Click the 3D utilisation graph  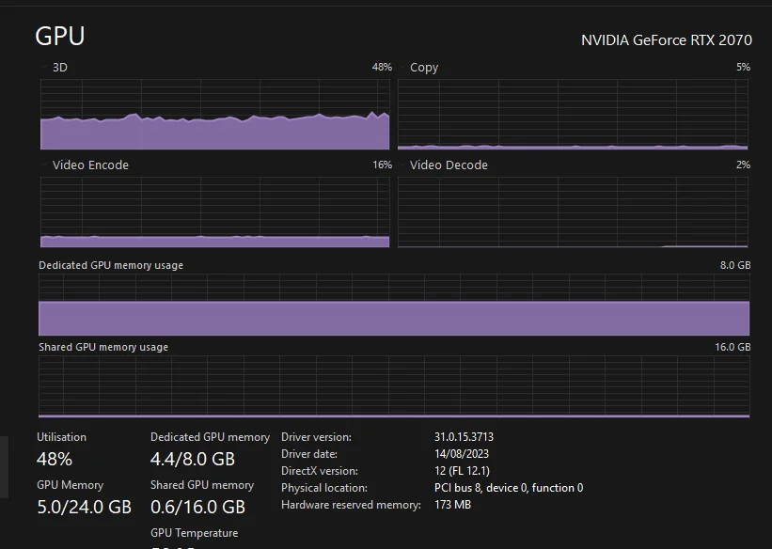[214, 115]
